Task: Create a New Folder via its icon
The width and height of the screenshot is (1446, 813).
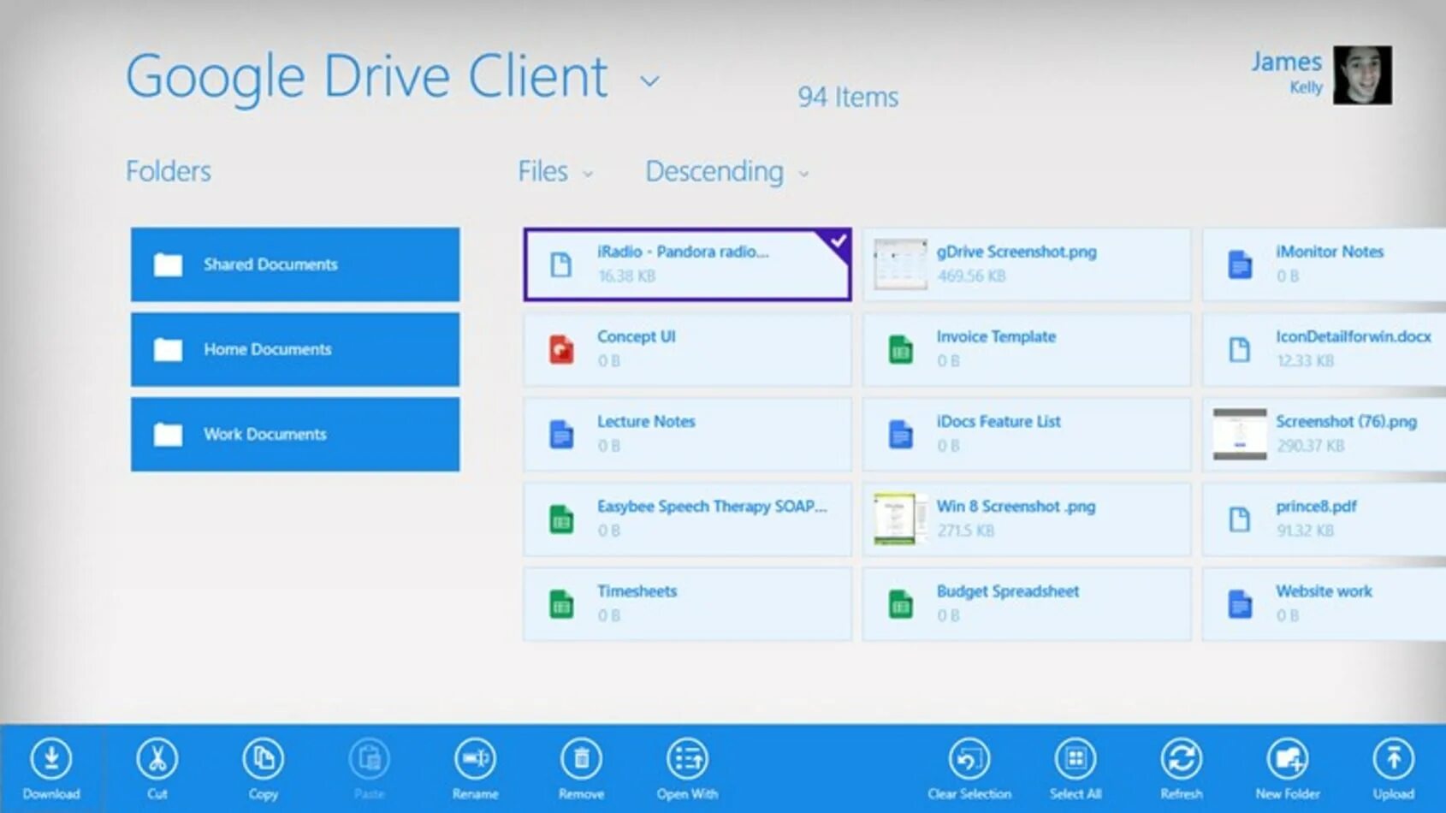Action: coord(1288,758)
